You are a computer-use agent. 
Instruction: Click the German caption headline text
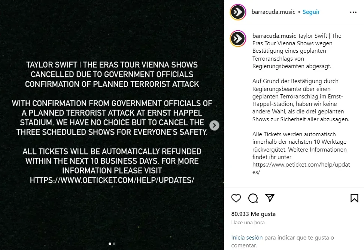(x=292, y=51)
